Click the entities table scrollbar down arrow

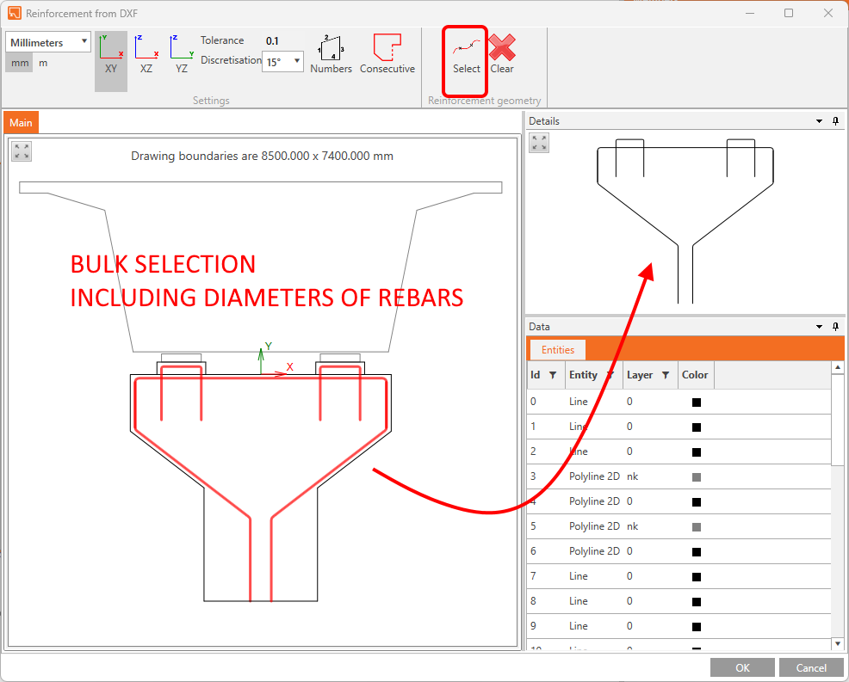click(838, 643)
